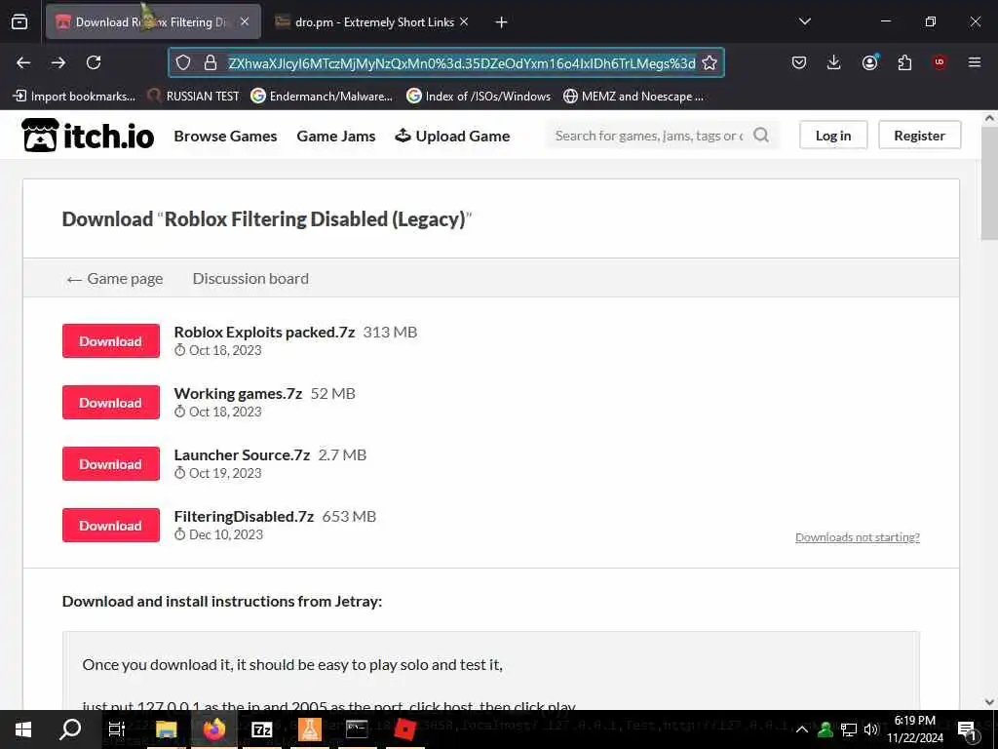This screenshot has height=749, width=998.
Task: Open the Pocket save icon
Action: tap(799, 62)
